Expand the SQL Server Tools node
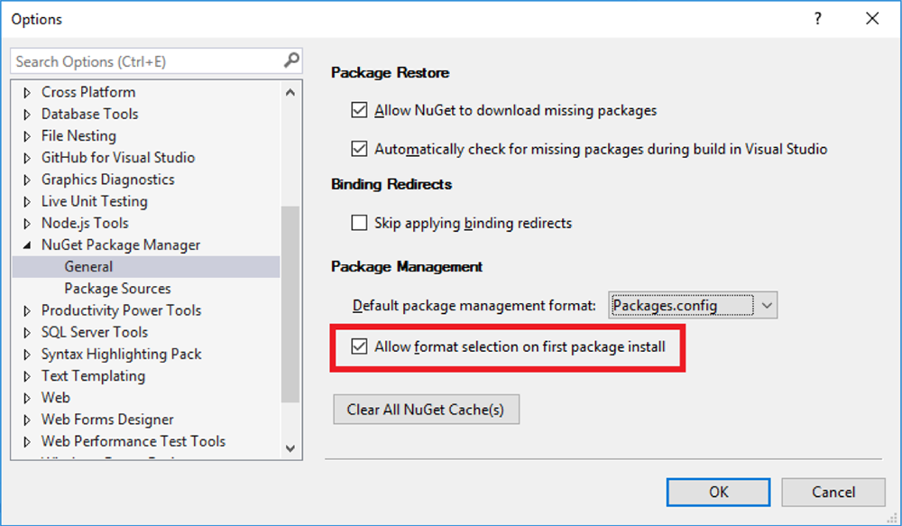 pos(27,333)
